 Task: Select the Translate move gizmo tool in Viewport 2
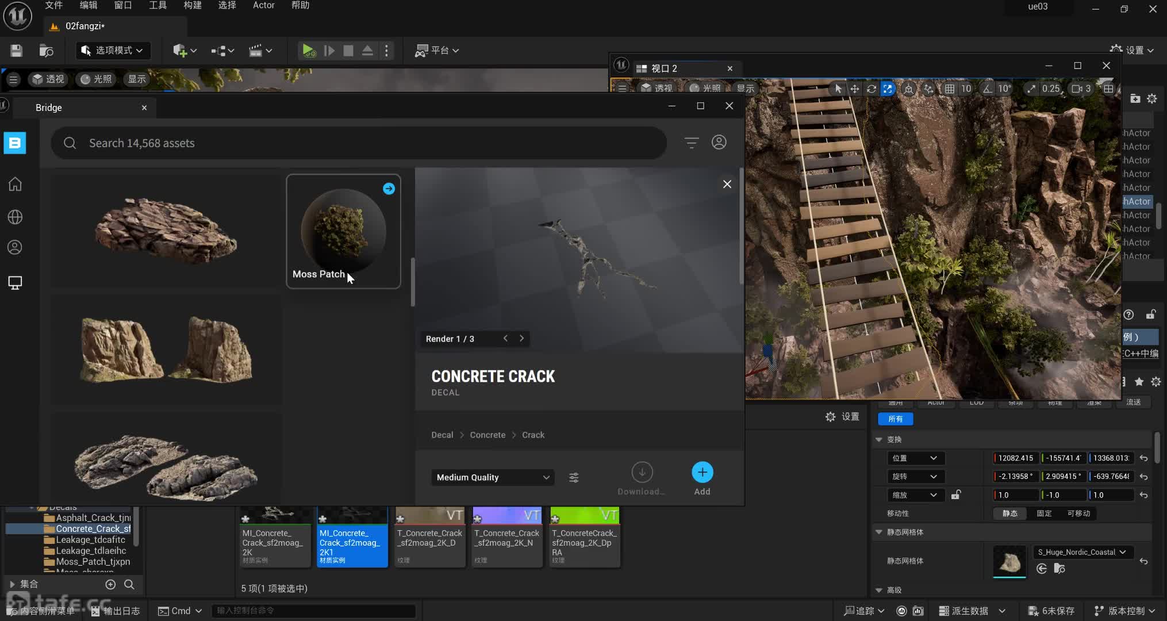pos(855,89)
